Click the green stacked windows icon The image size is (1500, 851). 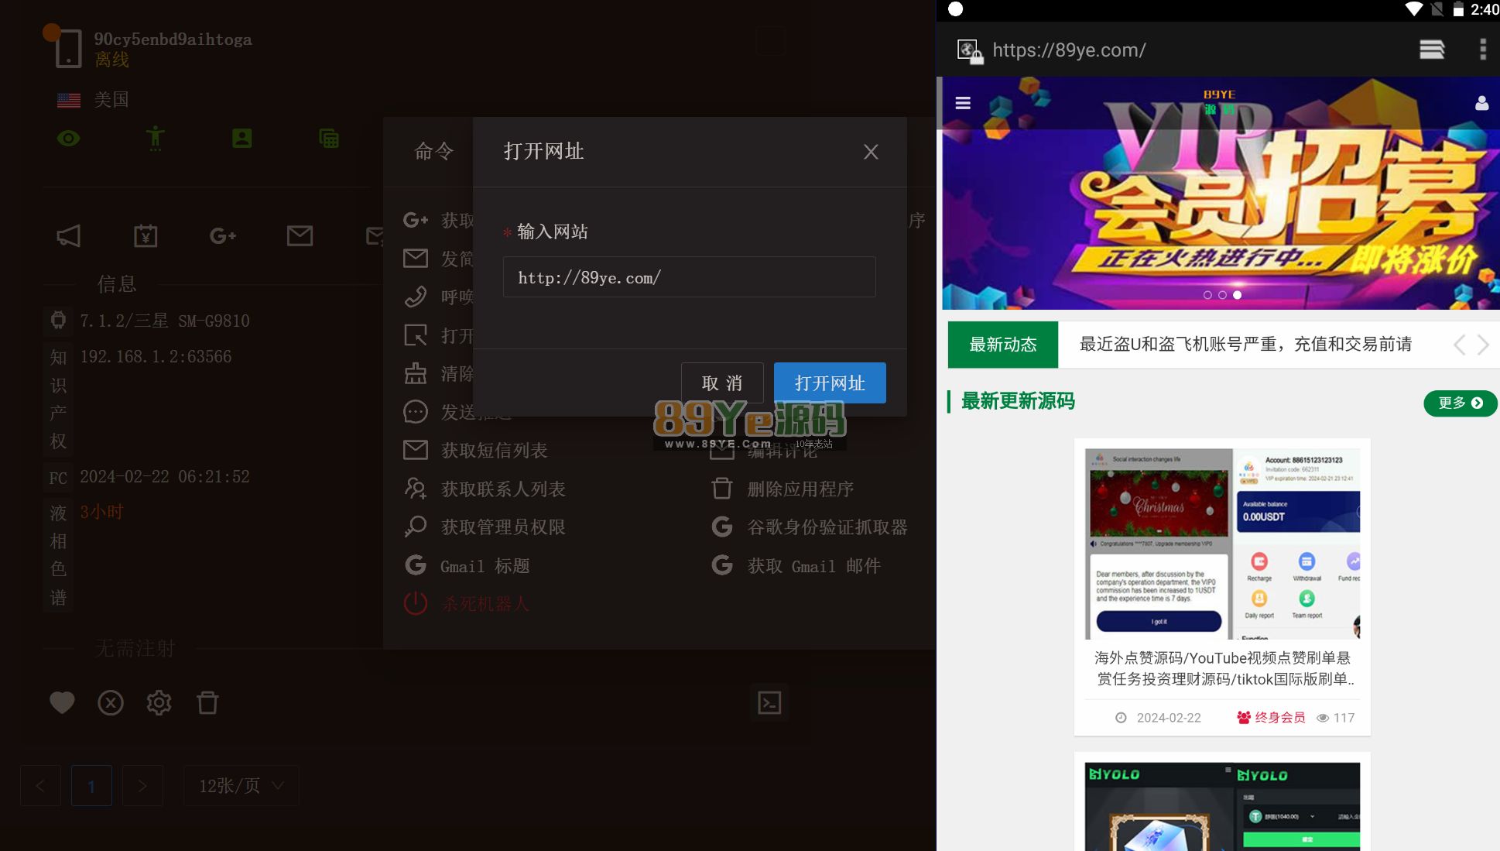click(x=329, y=139)
